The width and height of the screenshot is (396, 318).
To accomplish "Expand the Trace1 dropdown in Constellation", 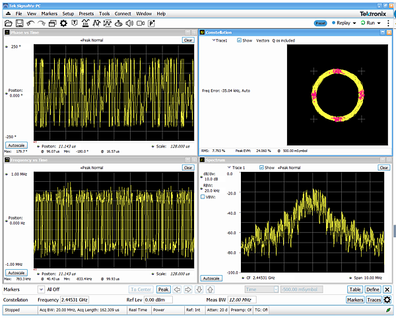I will 213,40.
